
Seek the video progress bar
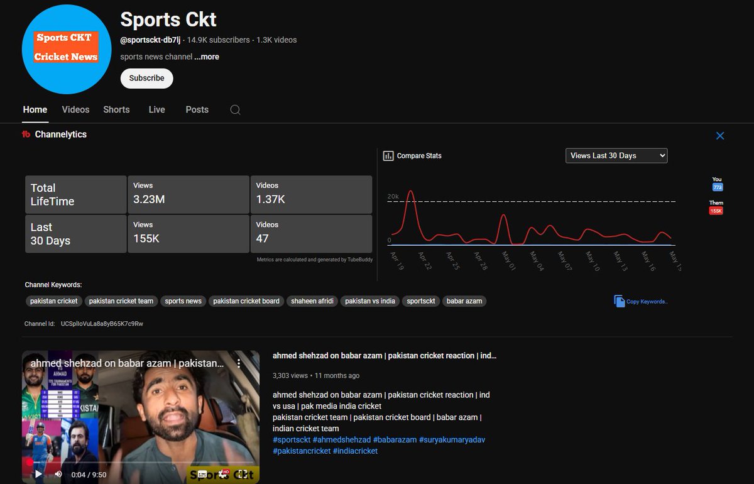click(x=141, y=463)
